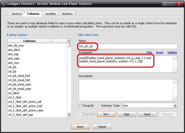Validate the expression via Validate link

pos(172,52)
